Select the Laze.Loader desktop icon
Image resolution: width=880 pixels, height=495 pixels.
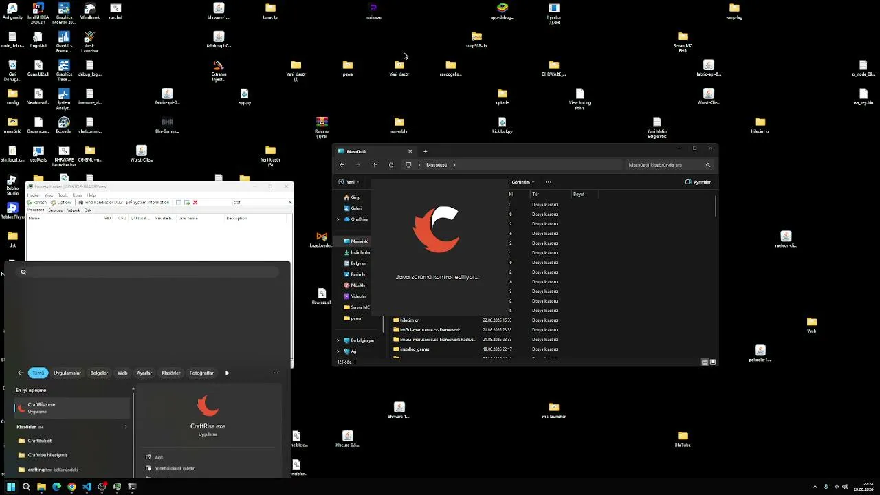322,239
